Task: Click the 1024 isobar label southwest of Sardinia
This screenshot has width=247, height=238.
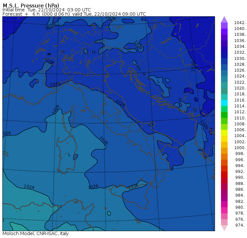Action: (29, 187)
